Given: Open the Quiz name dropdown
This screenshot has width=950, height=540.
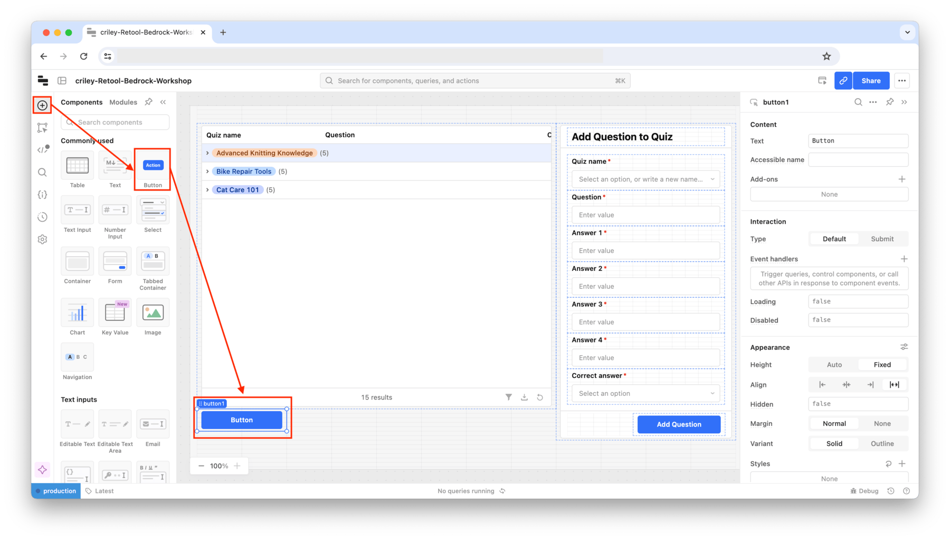Looking at the screenshot, I should click(645, 179).
